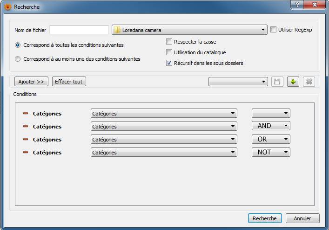
Task: Expand the saved search presets dropdown
Action: click(238, 82)
